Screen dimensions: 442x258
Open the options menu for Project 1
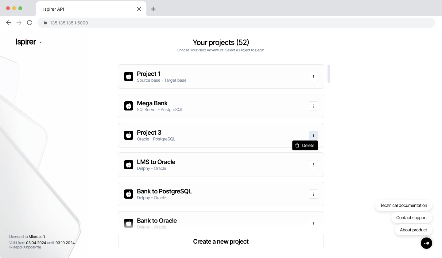coord(313,76)
